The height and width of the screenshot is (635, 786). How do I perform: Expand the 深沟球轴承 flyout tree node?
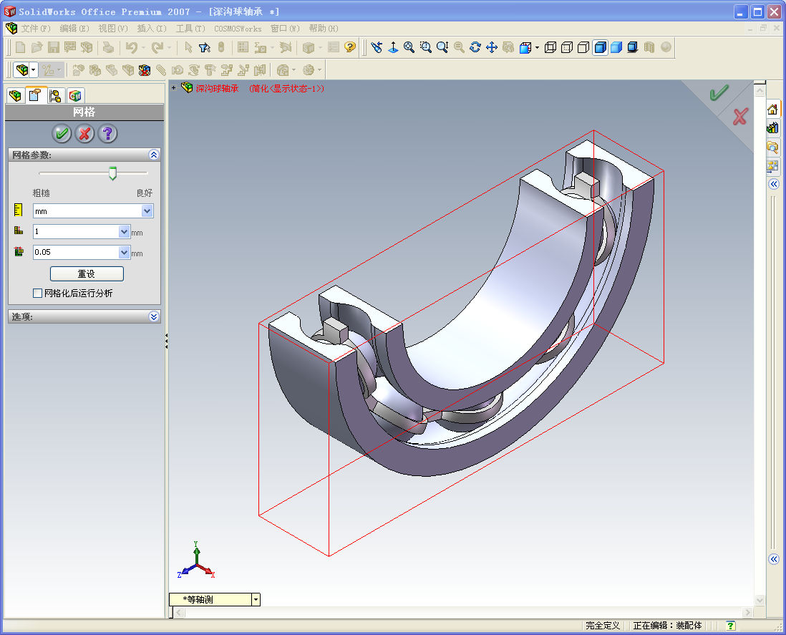(x=173, y=88)
